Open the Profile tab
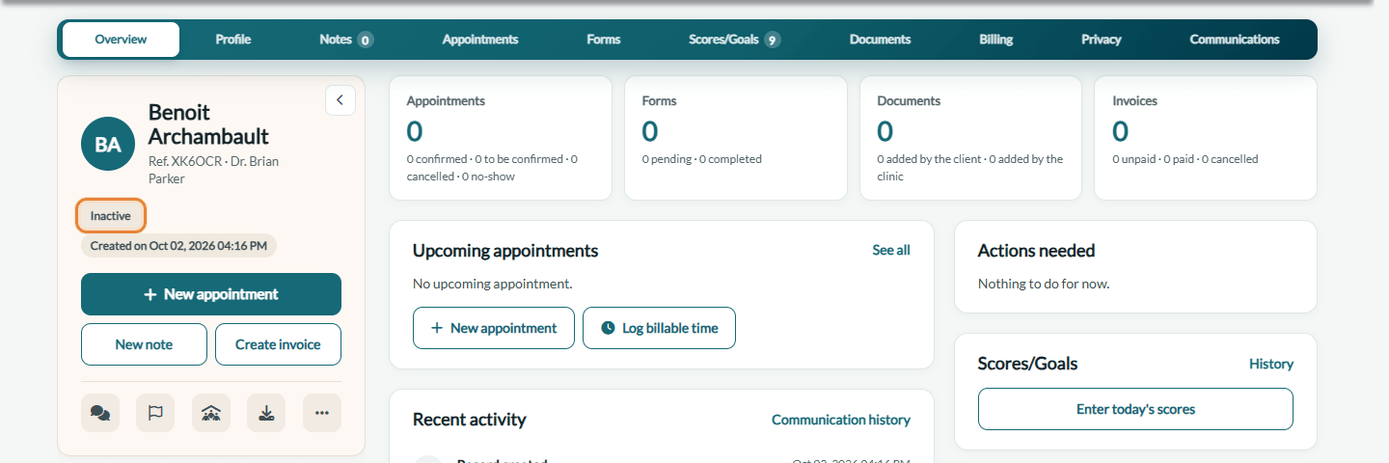Viewport: 1389px width, 463px height. (x=233, y=40)
